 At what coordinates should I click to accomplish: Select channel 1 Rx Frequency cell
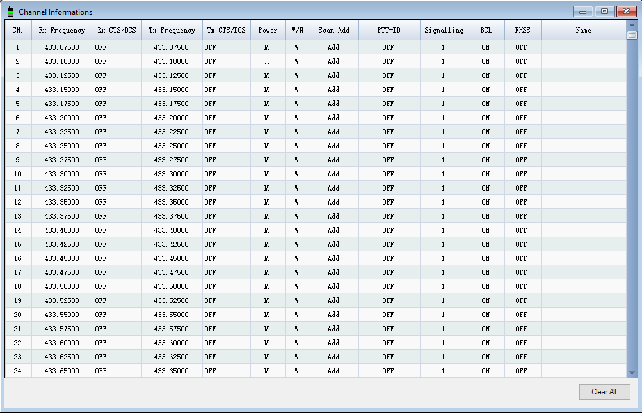[62, 47]
